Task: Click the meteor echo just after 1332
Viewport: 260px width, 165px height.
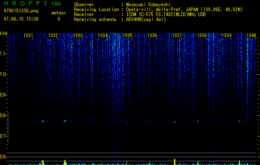Action: (x=64, y=121)
